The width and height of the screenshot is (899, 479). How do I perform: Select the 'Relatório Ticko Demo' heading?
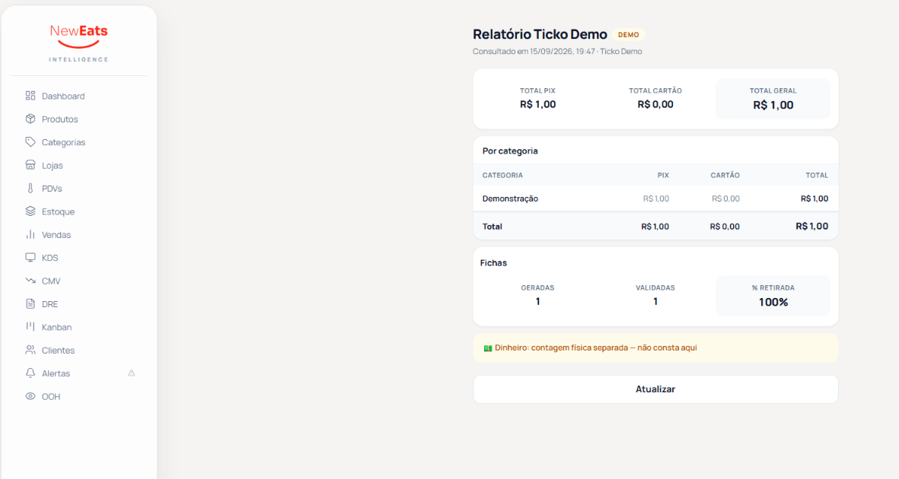[x=540, y=34]
